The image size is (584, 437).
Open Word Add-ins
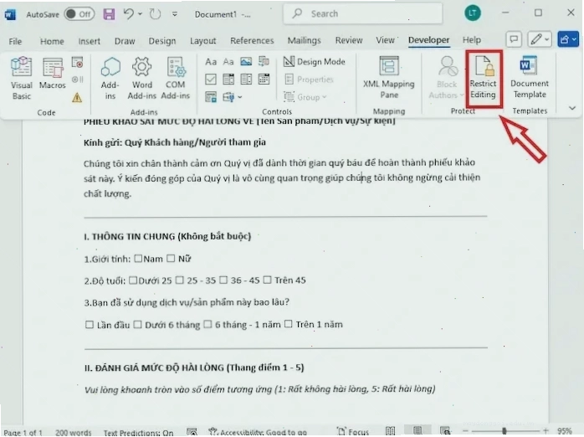tap(142, 78)
